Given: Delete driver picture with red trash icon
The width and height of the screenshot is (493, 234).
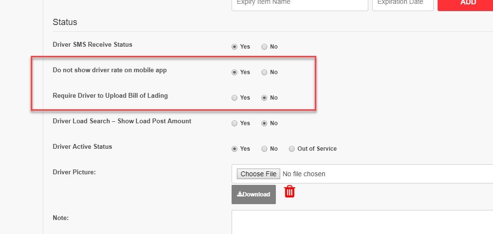Looking at the screenshot, I should (289, 192).
